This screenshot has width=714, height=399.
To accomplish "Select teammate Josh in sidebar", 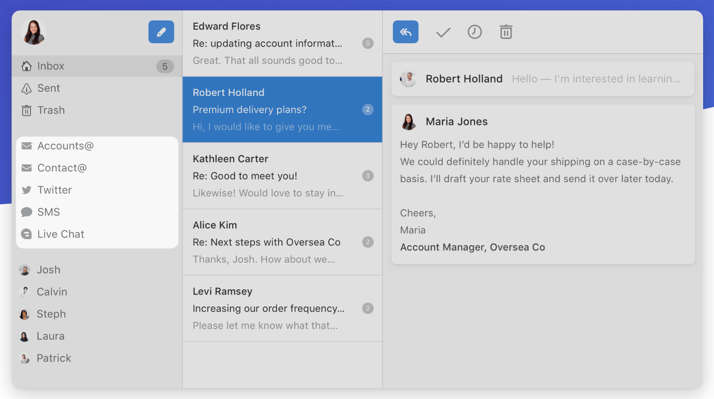I will pos(48,270).
